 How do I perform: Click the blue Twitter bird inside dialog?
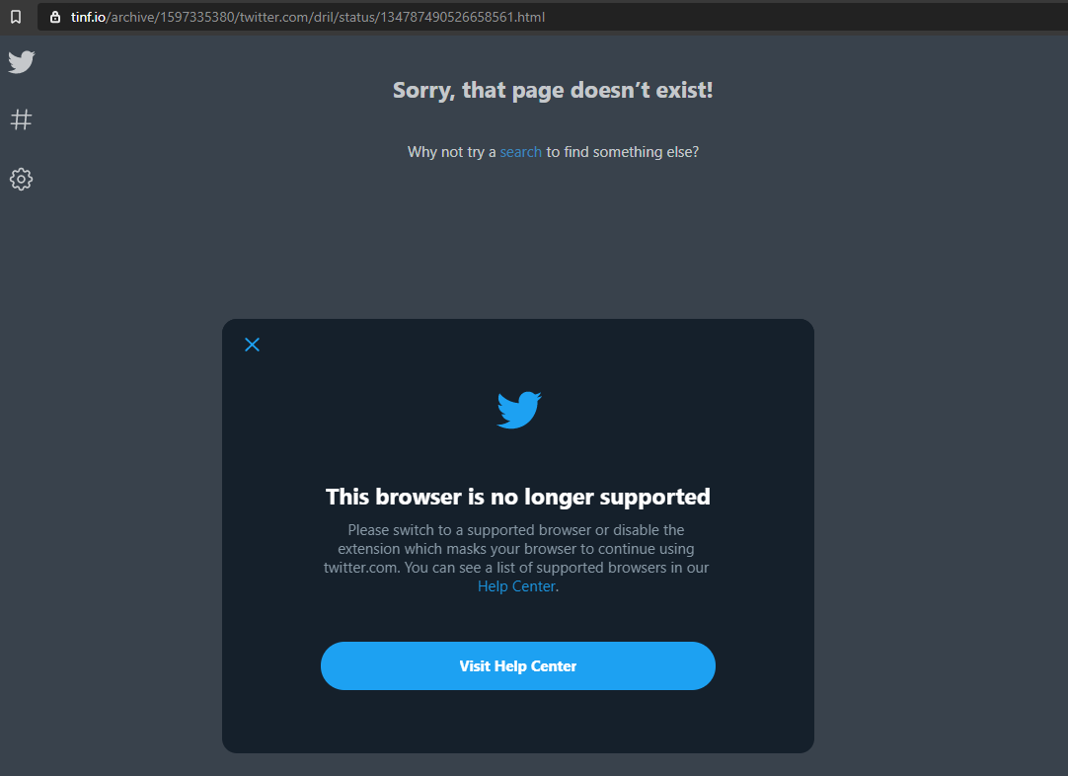(x=519, y=410)
